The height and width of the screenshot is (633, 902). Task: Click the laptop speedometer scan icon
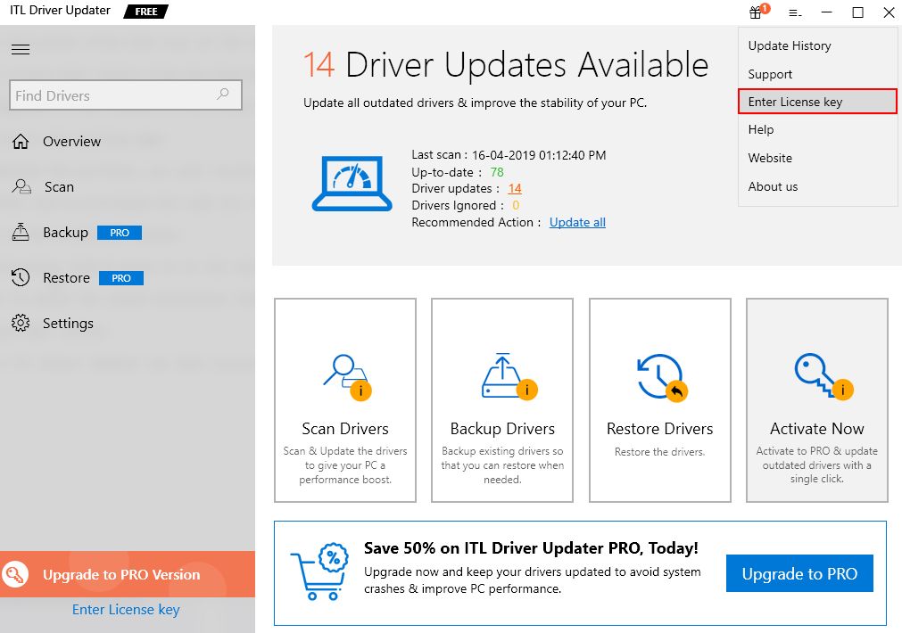[352, 184]
